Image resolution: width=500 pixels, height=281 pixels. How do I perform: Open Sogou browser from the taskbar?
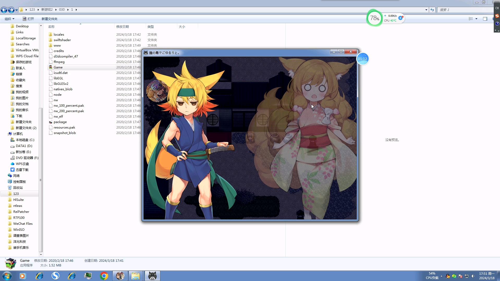coord(56,276)
